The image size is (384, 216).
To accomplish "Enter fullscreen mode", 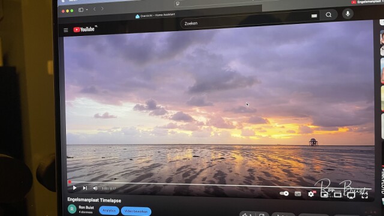I will (365, 196).
